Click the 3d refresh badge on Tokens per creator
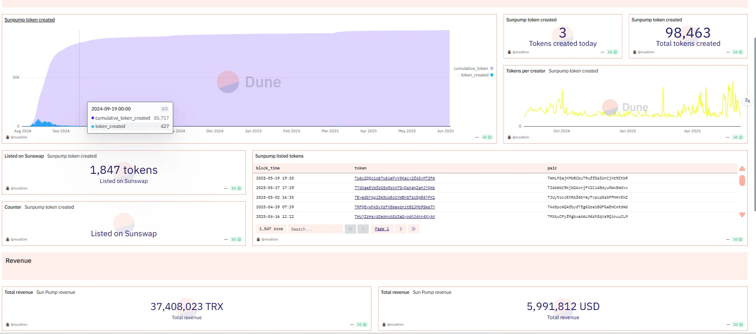The width and height of the screenshot is (756, 334). [738, 137]
